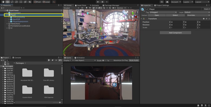Open Transform component options menu

click(209, 19)
